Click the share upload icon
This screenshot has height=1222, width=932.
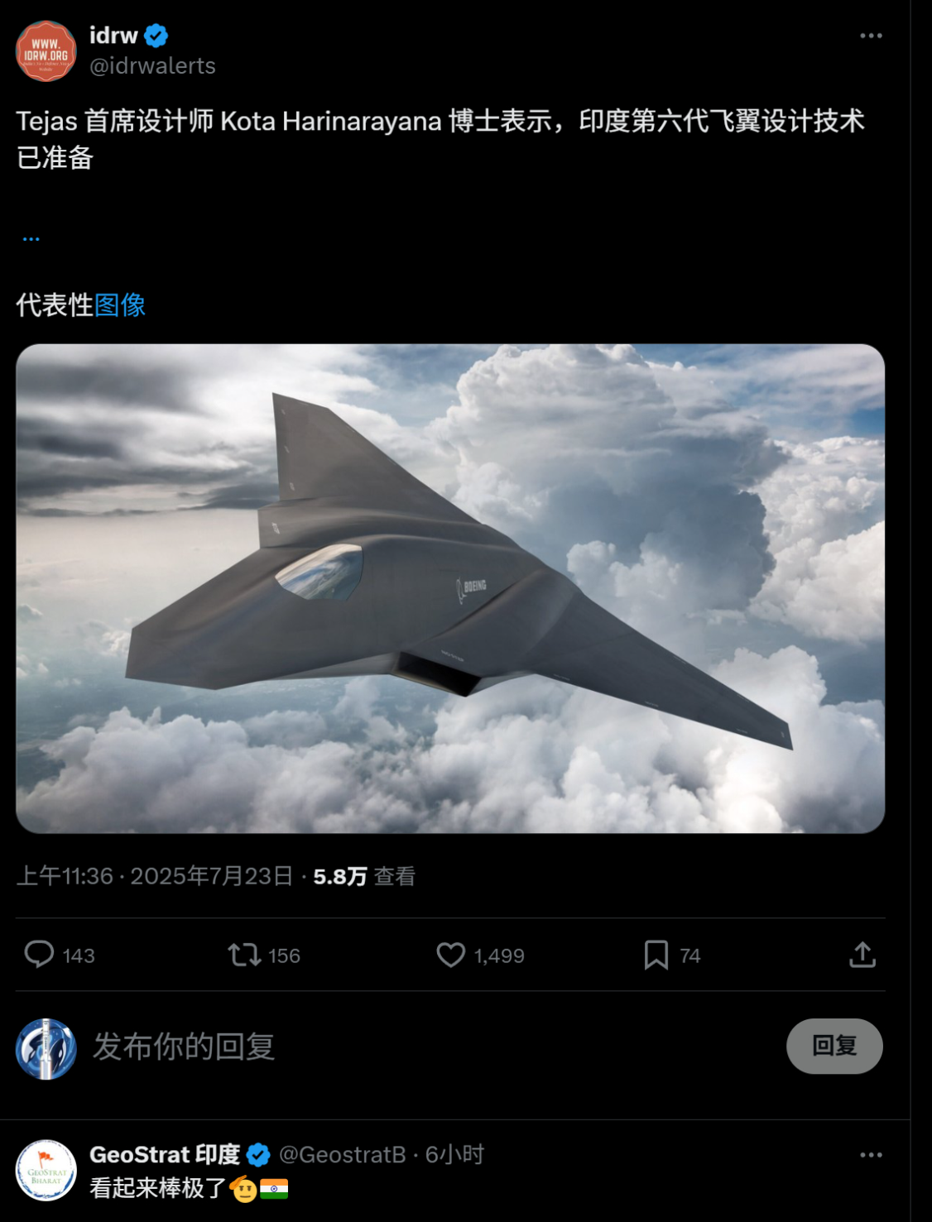[x=862, y=955]
